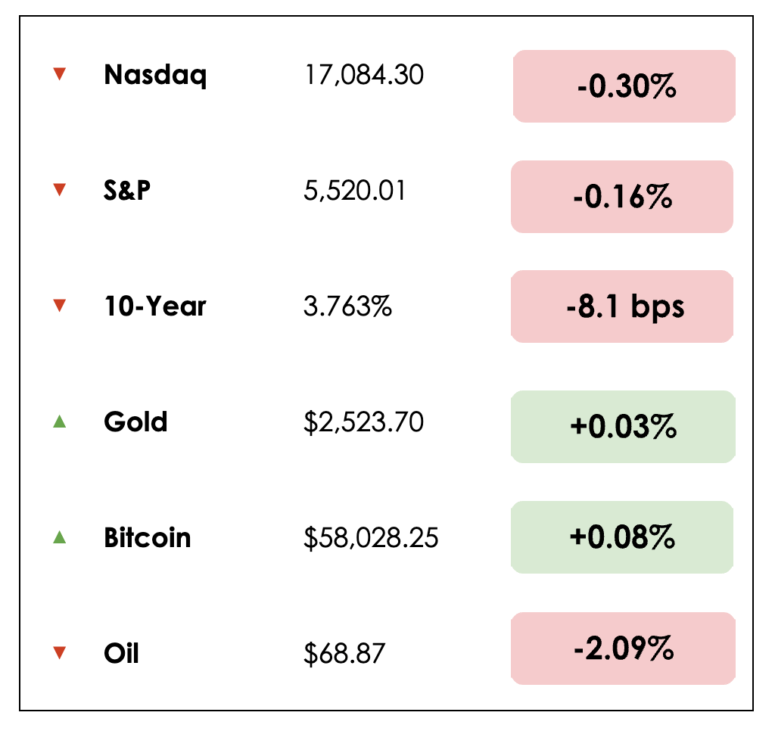The width and height of the screenshot is (775, 731).
Task: Select the S&P index label
Action: pyautogui.click(x=127, y=191)
